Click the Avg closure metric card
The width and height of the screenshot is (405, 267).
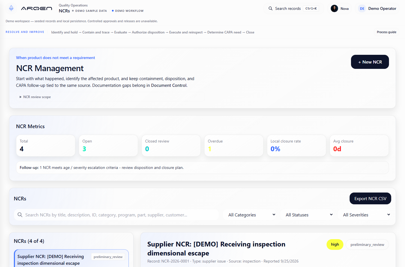359,146
